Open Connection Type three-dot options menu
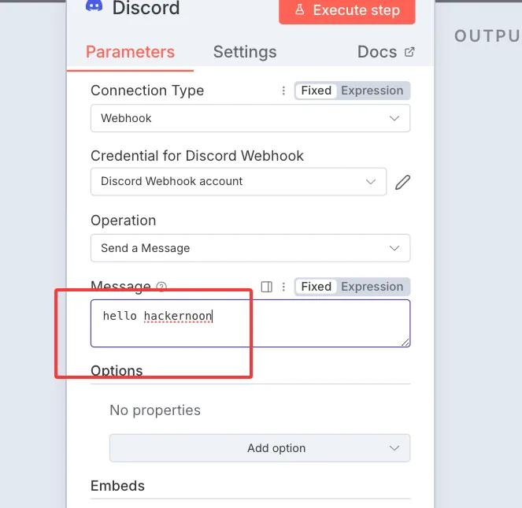522x508 pixels. pyautogui.click(x=283, y=91)
